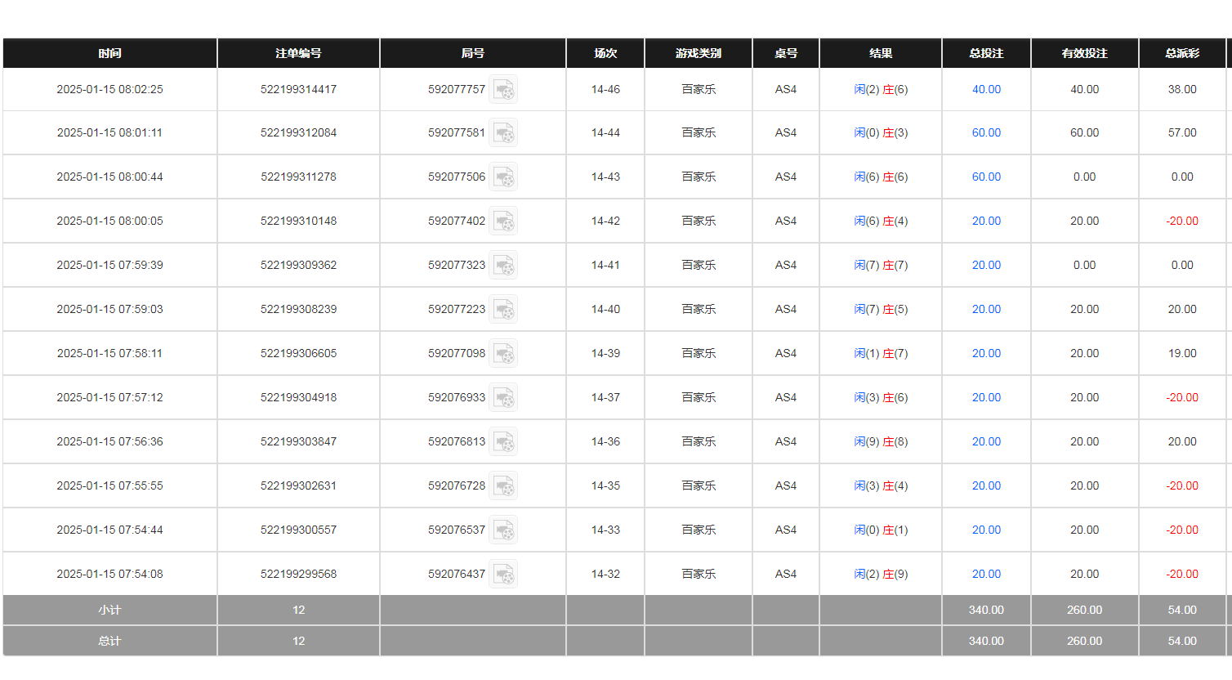1232x680 pixels.
Task: Open video replay for round 592076437
Action: (x=503, y=575)
